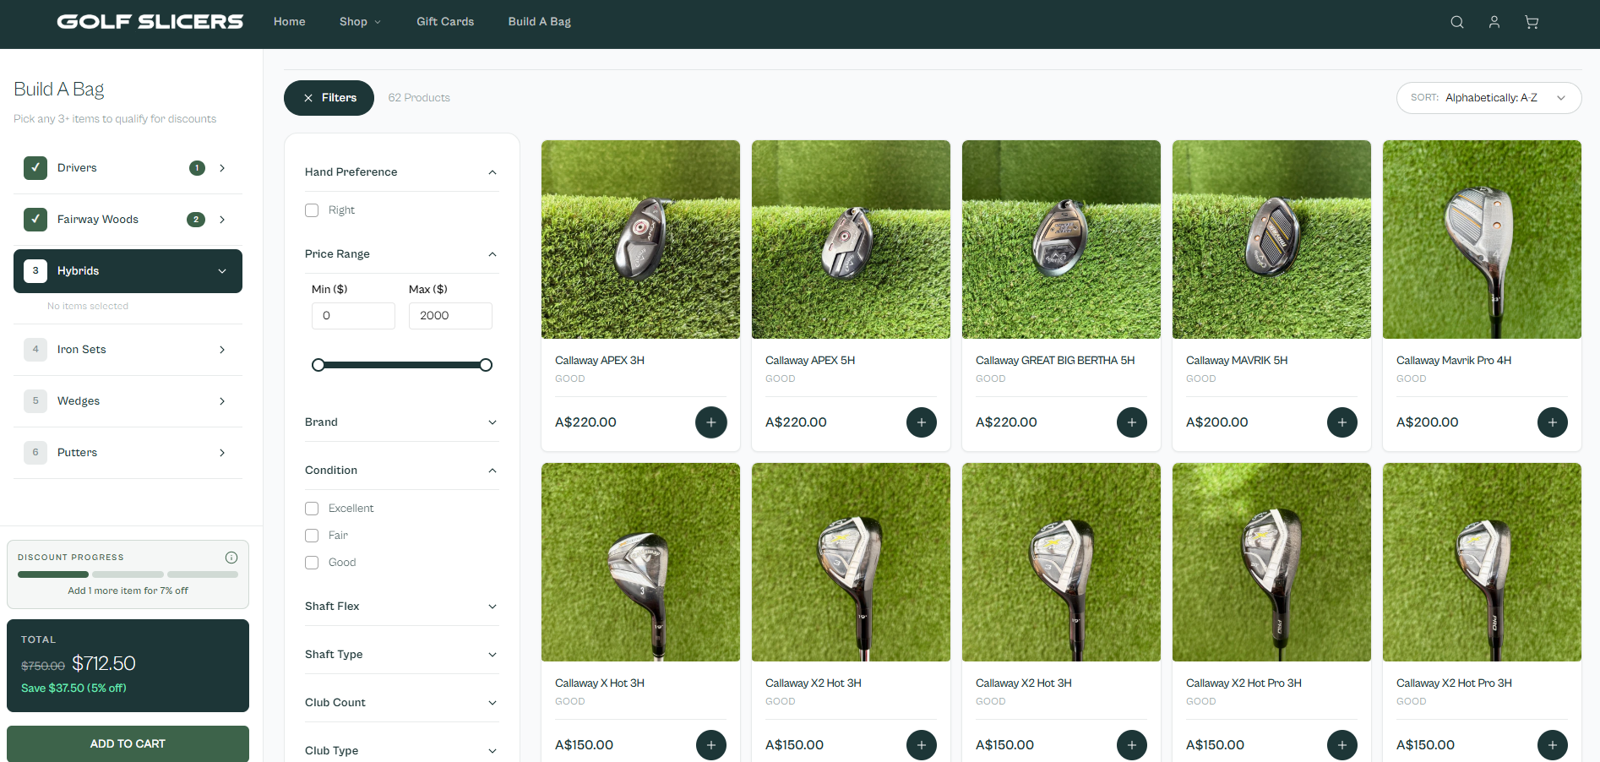Close the Filters panel button

click(329, 98)
